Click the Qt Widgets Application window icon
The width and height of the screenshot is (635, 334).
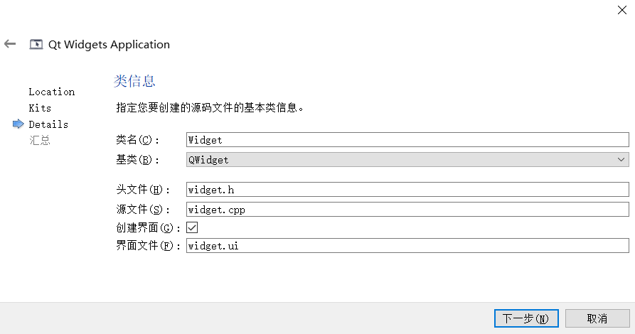click(36, 45)
